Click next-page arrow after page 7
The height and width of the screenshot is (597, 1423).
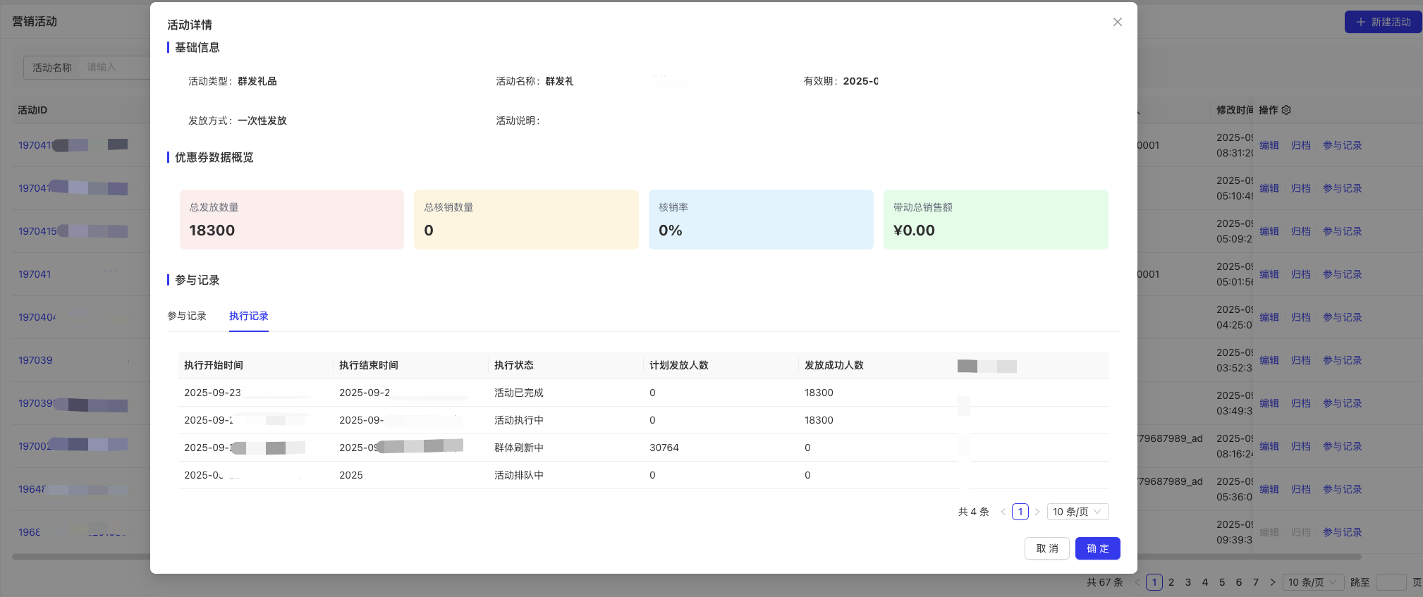1272,582
